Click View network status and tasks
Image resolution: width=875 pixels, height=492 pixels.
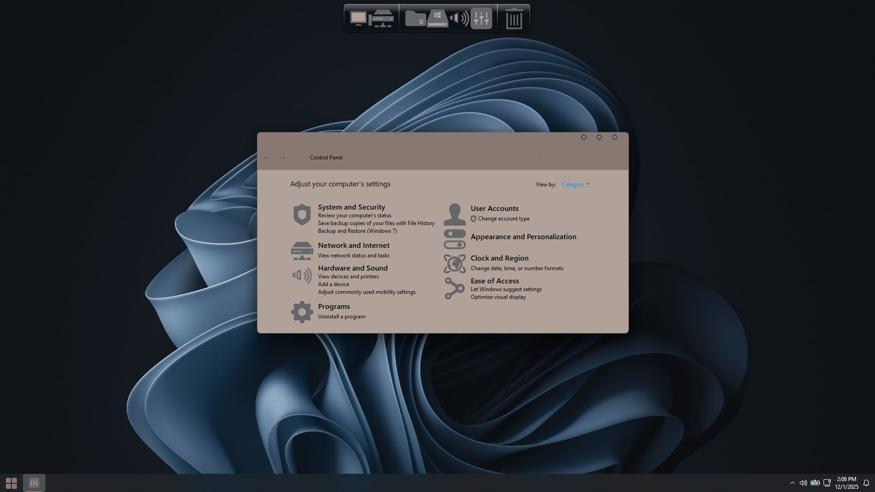(x=353, y=256)
